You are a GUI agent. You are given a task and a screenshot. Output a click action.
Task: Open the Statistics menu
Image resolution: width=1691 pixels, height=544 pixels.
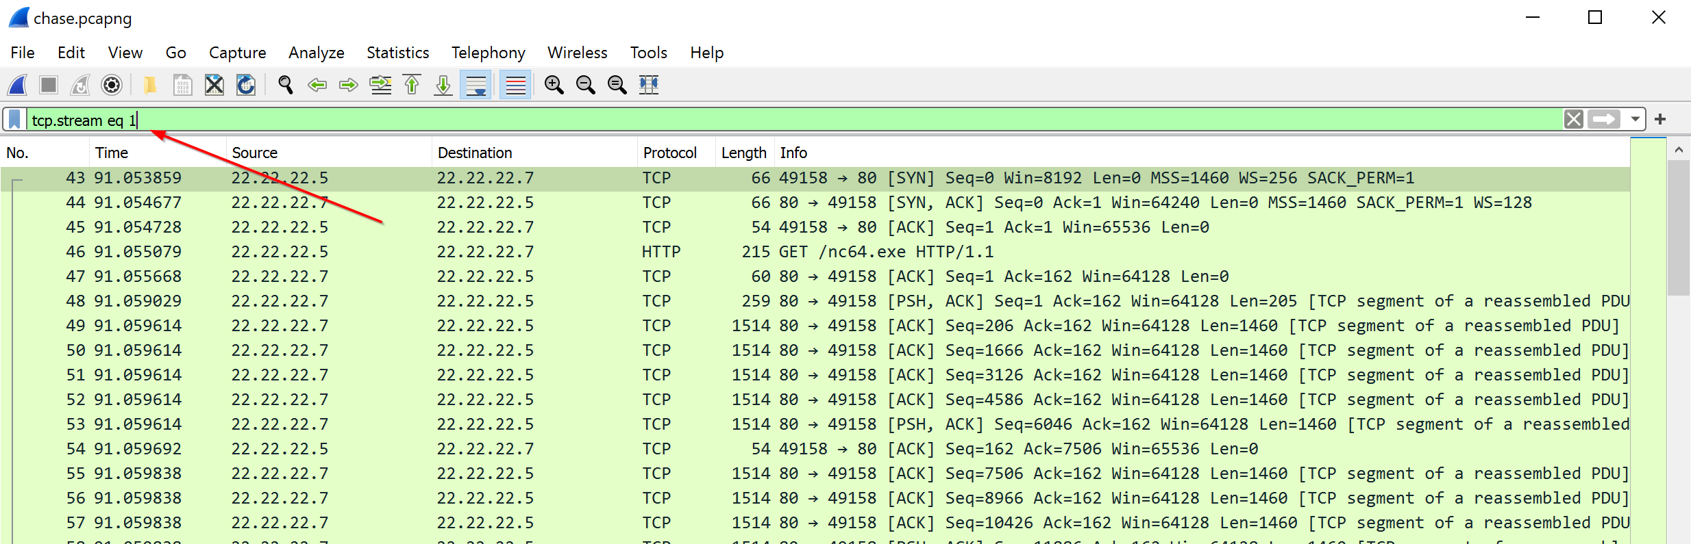(x=398, y=53)
